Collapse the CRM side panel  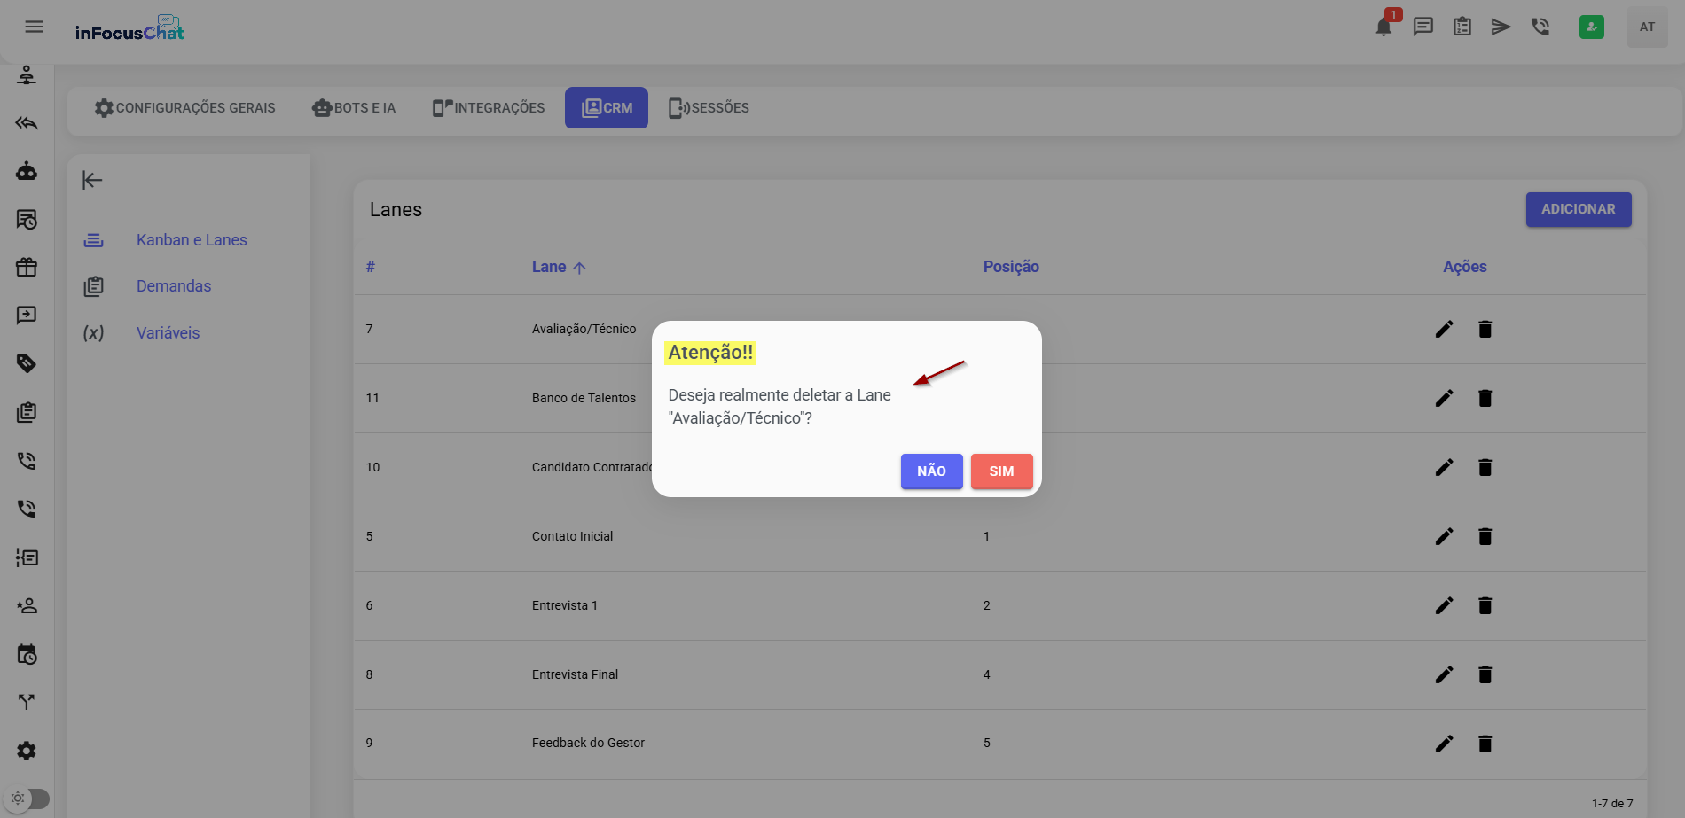coord(92,181)
